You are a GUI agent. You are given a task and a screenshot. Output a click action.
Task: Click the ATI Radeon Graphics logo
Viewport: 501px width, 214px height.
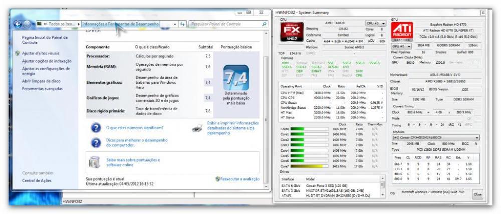(x=402, y=32)
